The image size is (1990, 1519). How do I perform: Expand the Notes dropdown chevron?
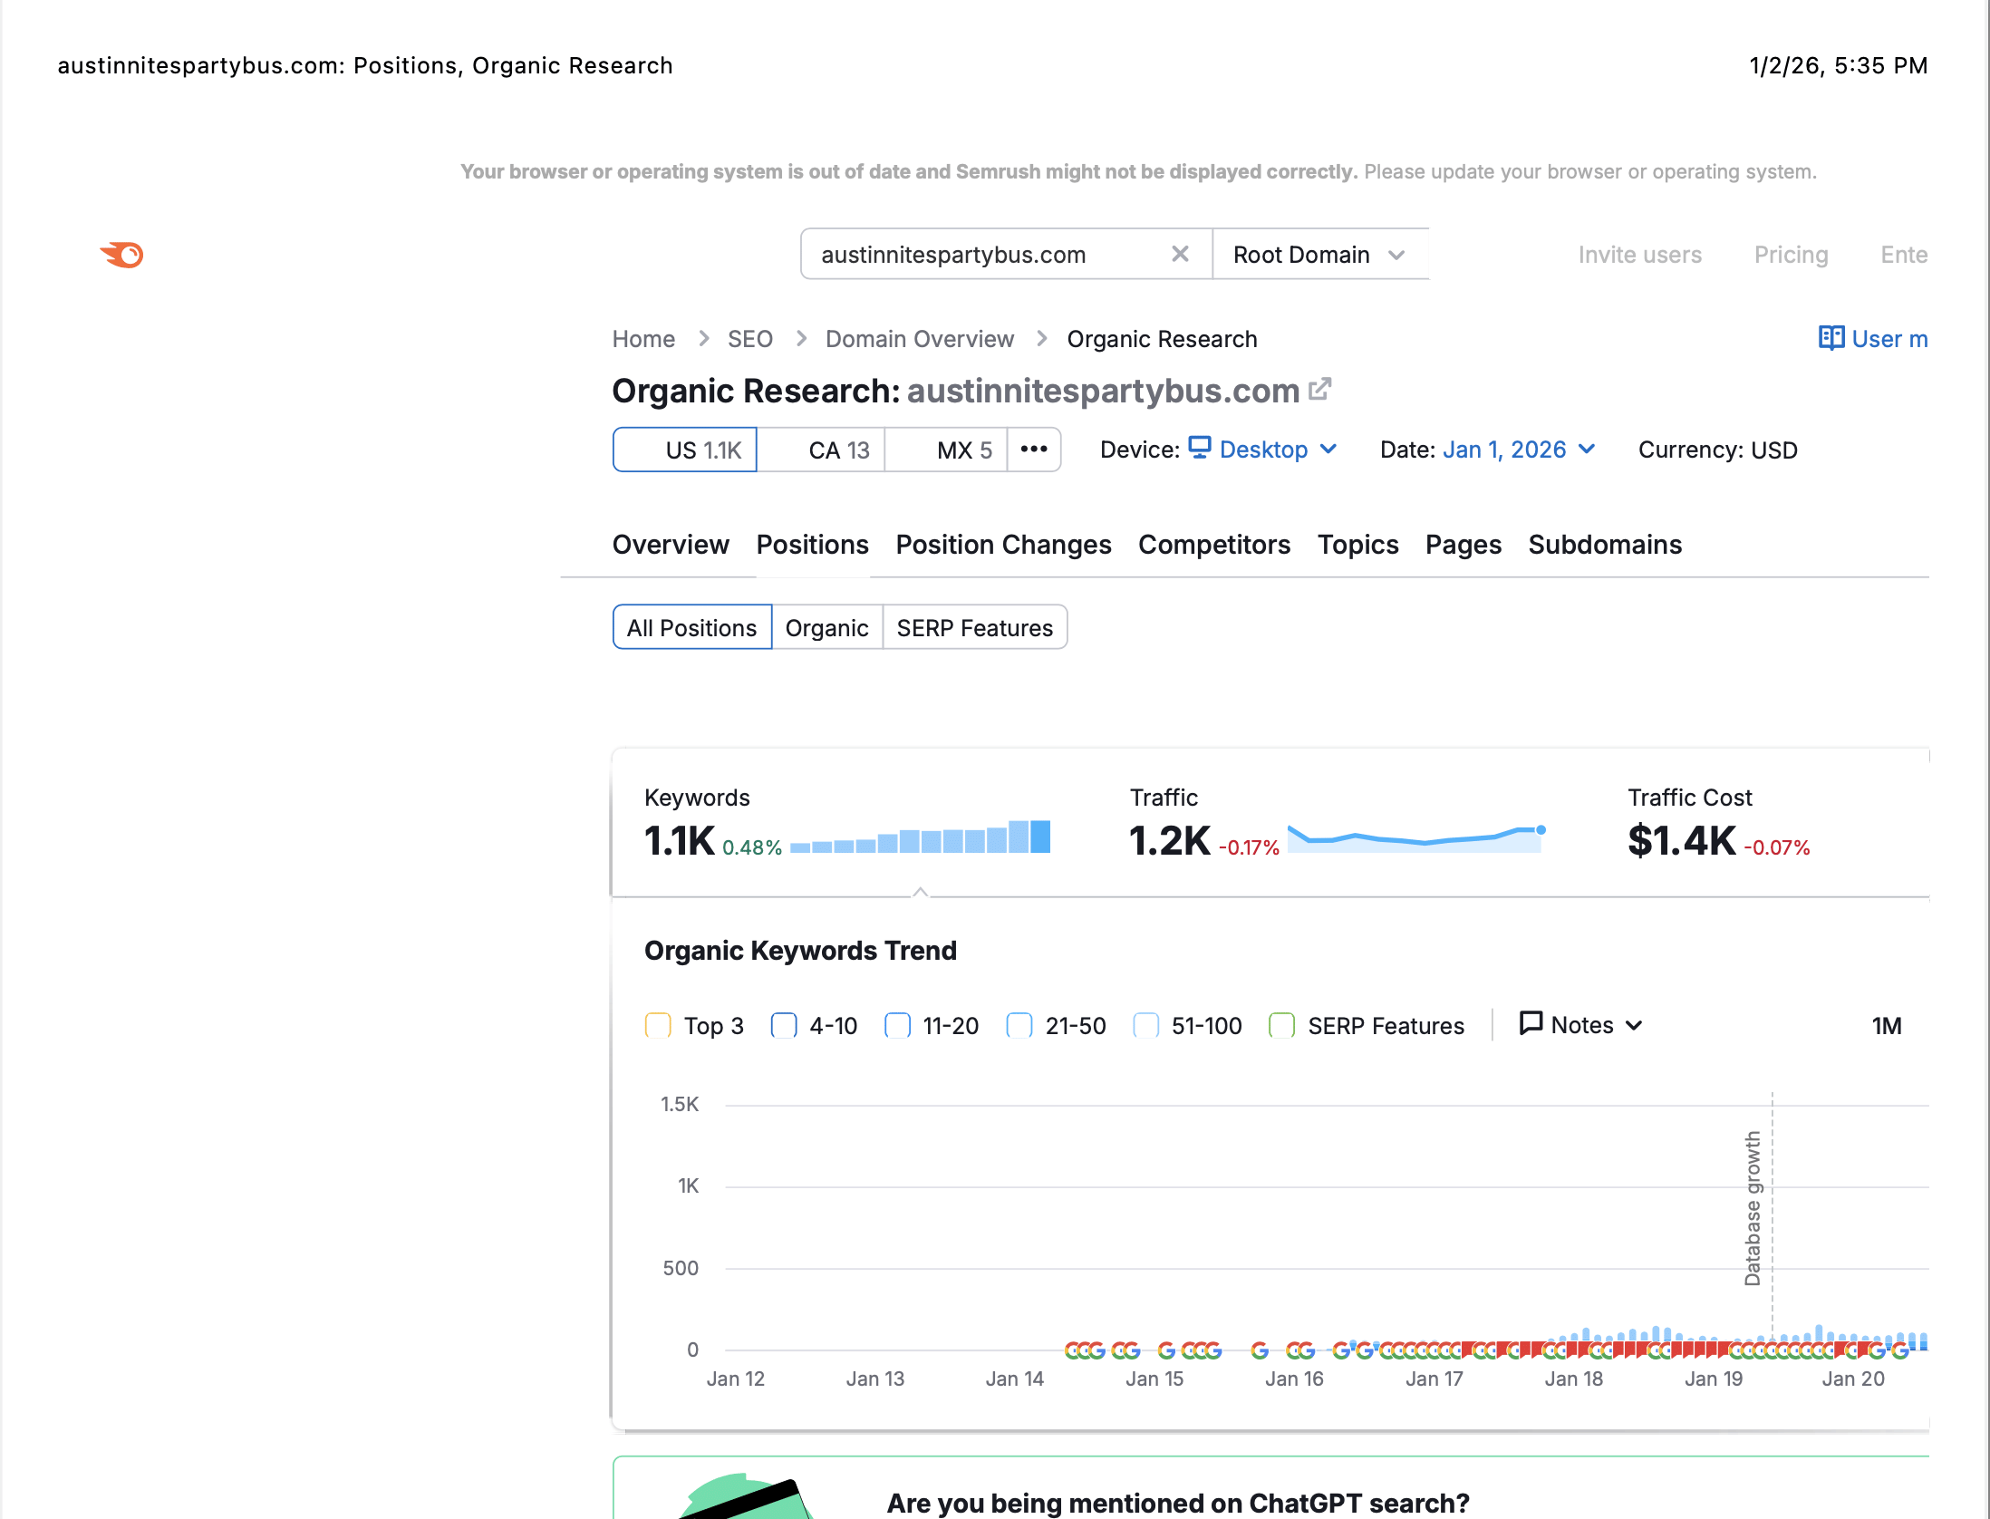tap(1634, 1025)
